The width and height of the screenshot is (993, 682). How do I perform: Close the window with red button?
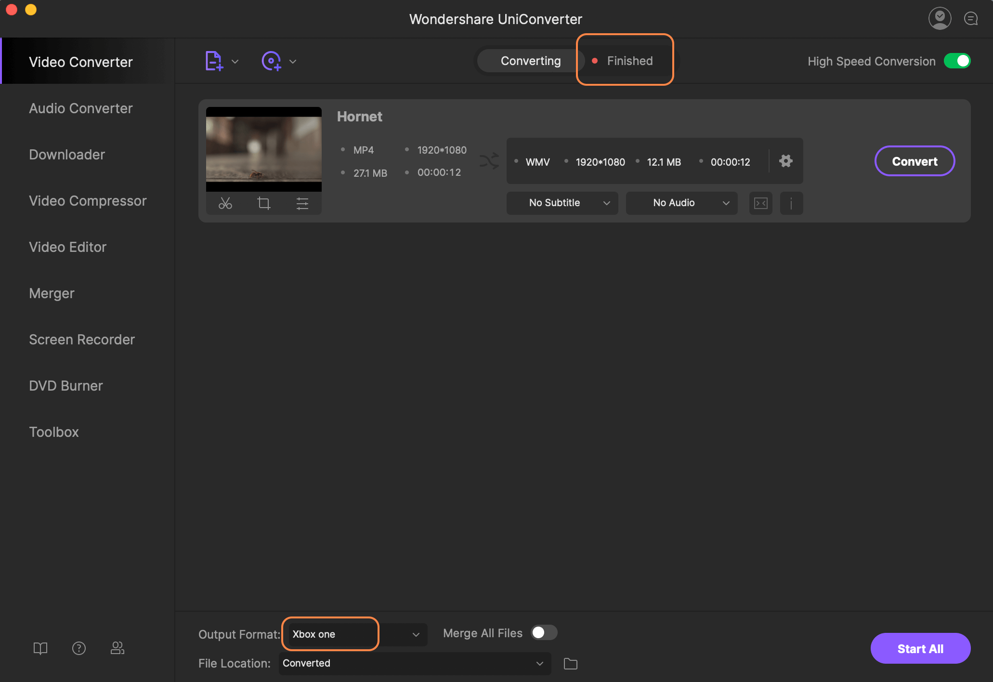(12, 9)
